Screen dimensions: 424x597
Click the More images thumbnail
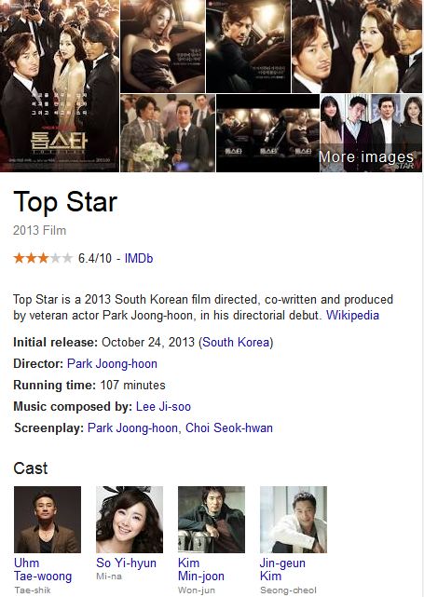click(372, 133)
